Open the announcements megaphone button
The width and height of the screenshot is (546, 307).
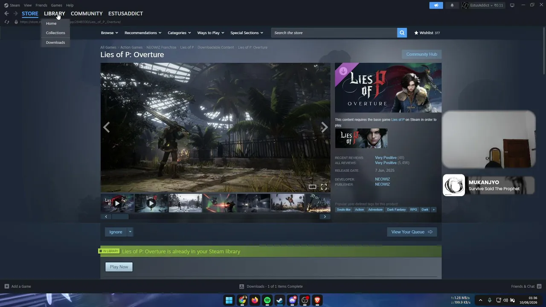[436, 5]
